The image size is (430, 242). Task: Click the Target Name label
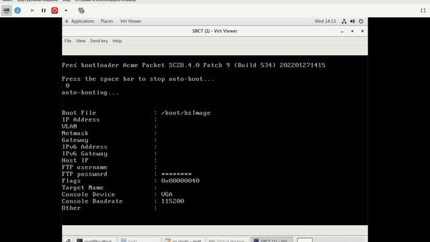[x=83, y=188]
